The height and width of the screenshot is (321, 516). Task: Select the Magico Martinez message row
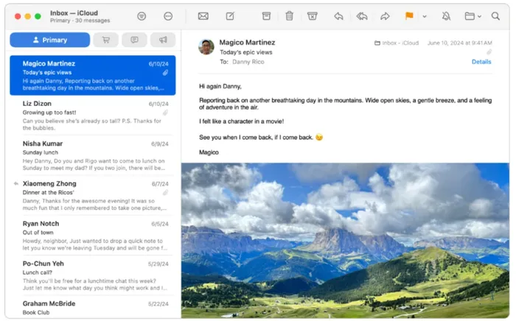click(x=93, y=75)
